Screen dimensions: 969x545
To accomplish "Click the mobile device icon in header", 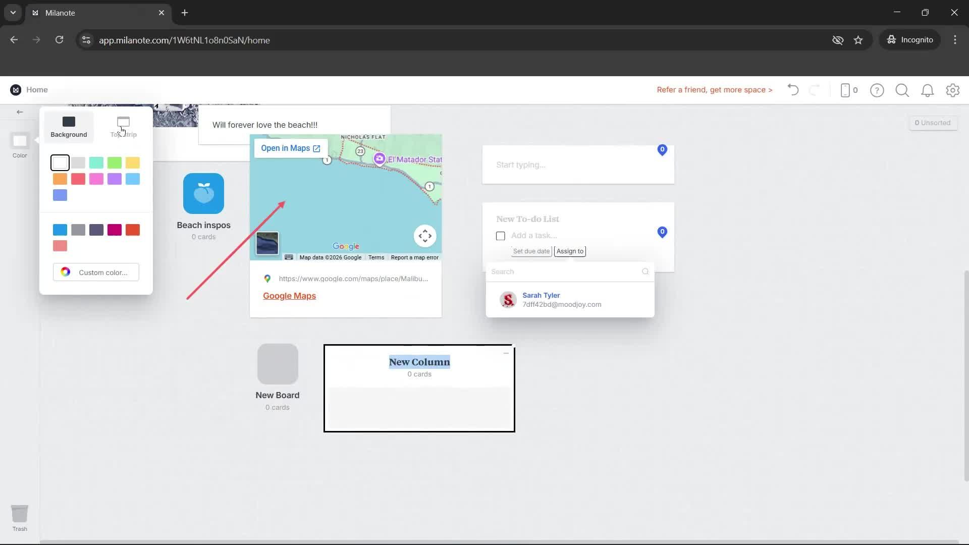I will coord(845,90).
